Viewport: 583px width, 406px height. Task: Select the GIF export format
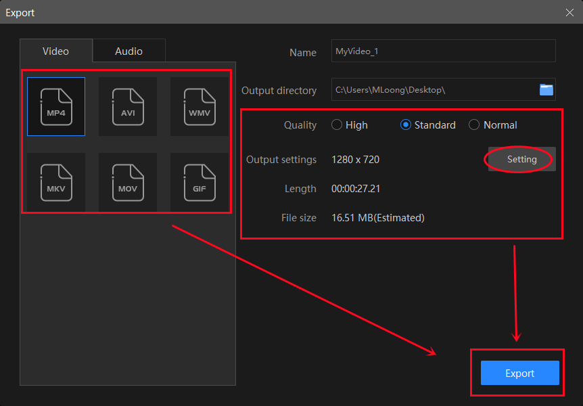point(199,181)
